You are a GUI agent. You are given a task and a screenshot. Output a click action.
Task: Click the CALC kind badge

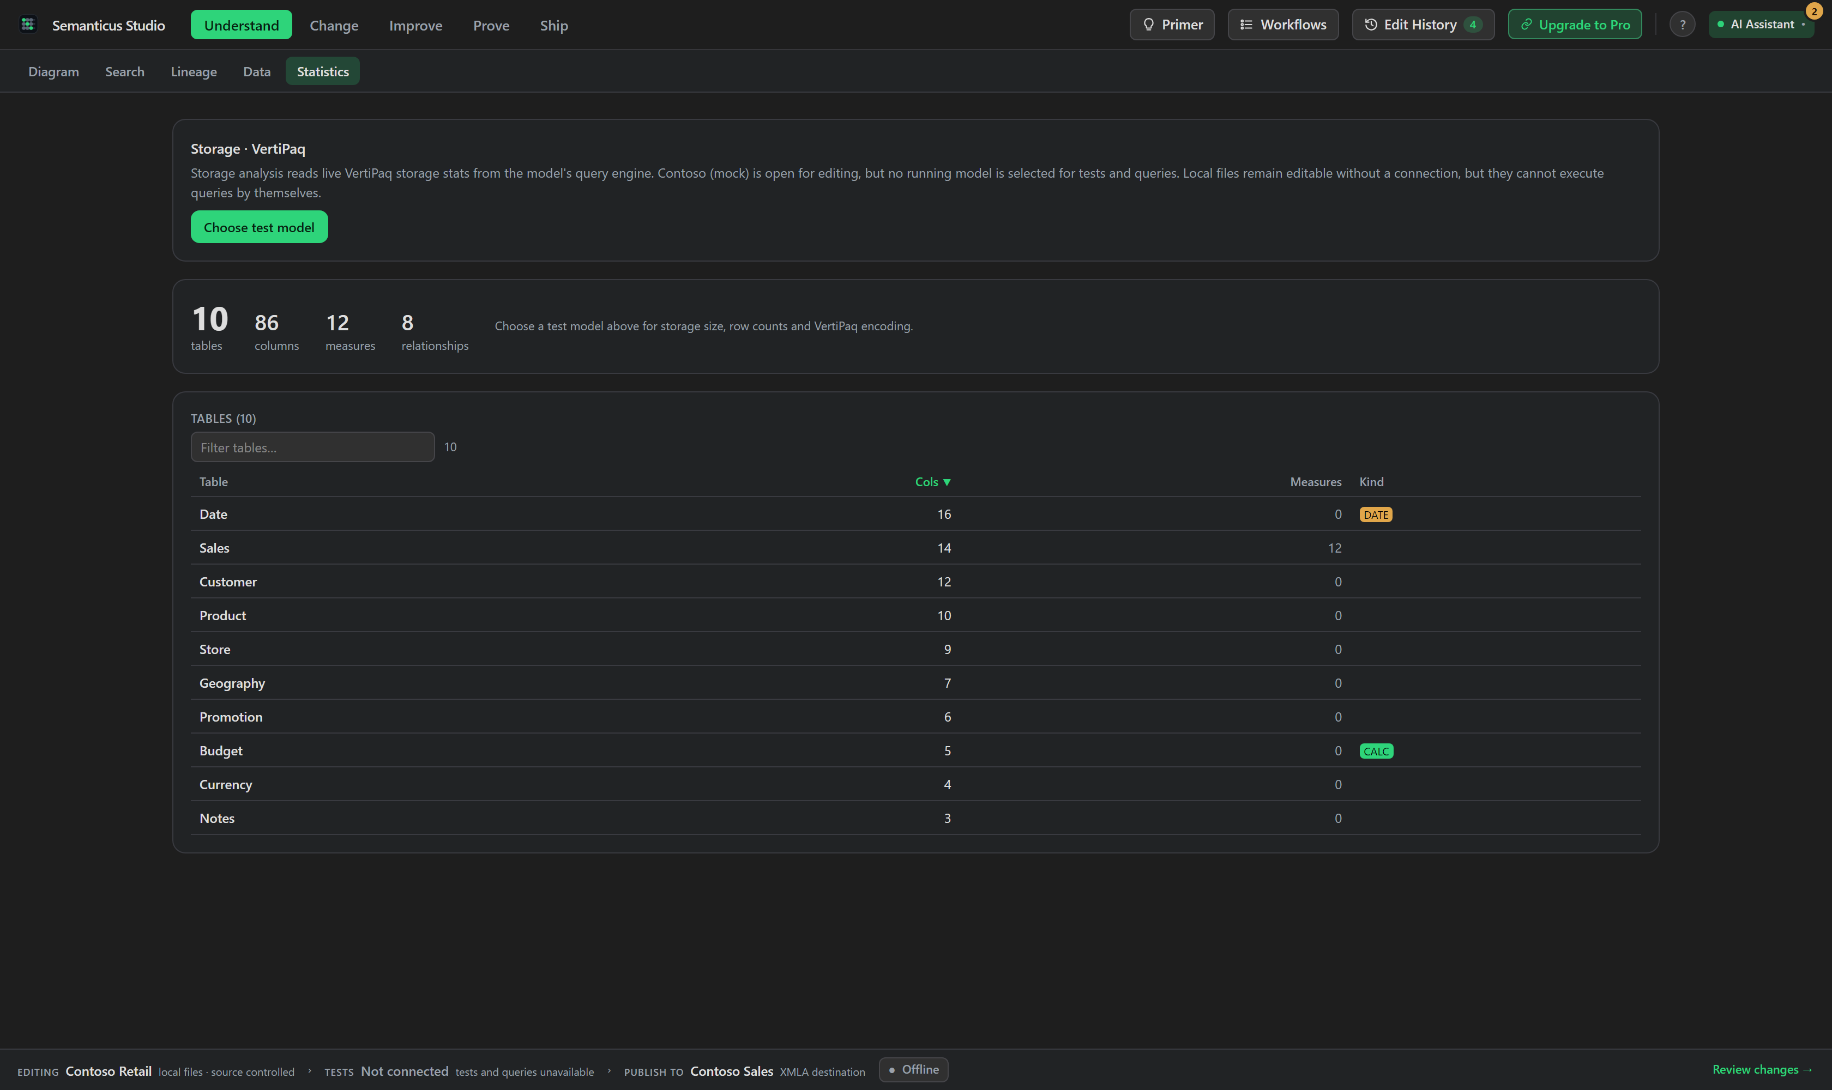[1376, 750]
